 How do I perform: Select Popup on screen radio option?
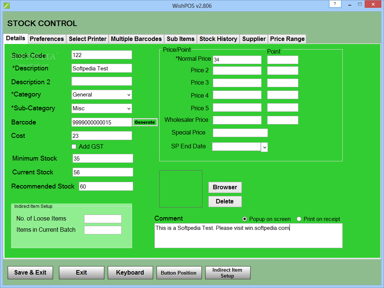pyautogui.click(x=244, y=219)
